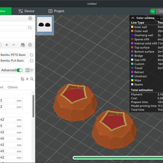Select the Bambu PETG Basic filament dropdown
This screenshot has width=163, height=163.
tap(14, 55)
